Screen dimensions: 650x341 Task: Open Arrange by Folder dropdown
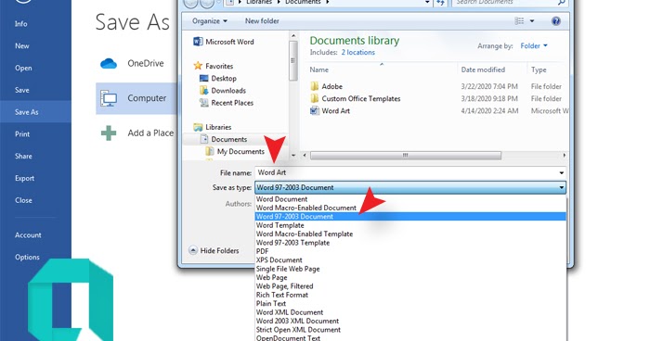click(534, 46)
